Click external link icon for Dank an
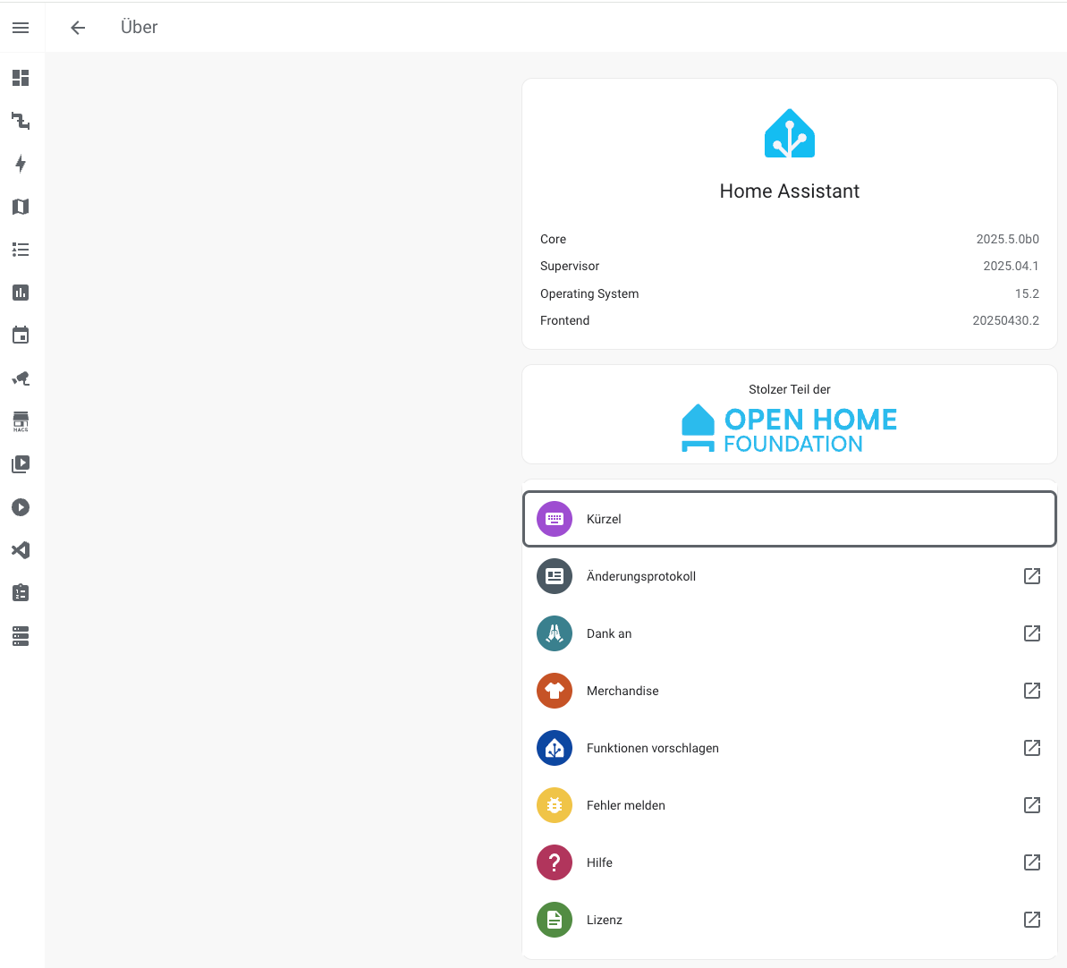Image resolution: width=1067 pixels, height=968 pixels. pyautogui.click(x=1031, y=633)
